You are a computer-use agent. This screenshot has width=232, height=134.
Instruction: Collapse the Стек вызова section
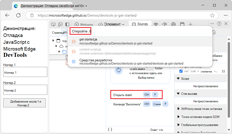click(178, 94)
